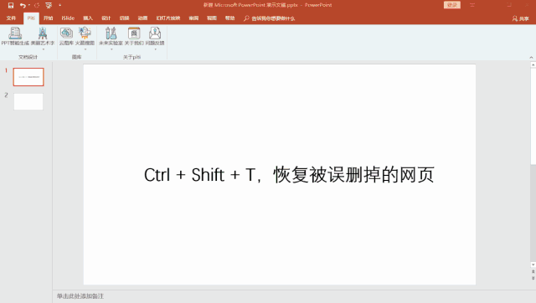The image size is (536, 303).
Task: Collapse the ribbon with the chevron
Action: point(531,58)
